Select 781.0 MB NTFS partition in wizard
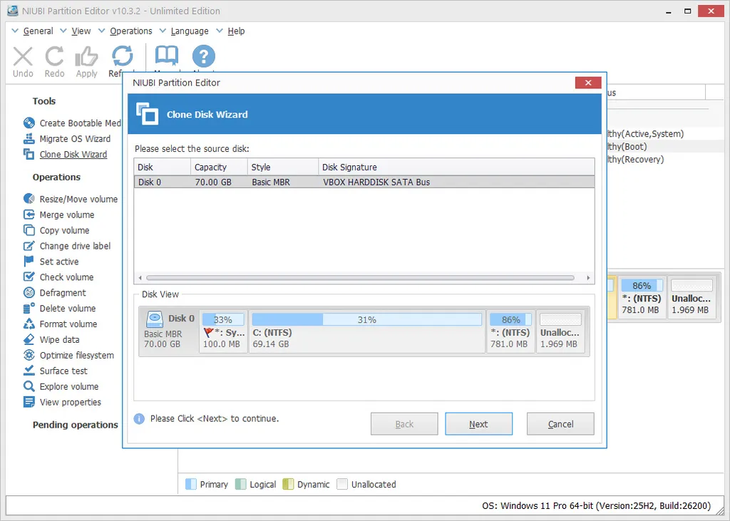The image size is (730, 521). 510,331
